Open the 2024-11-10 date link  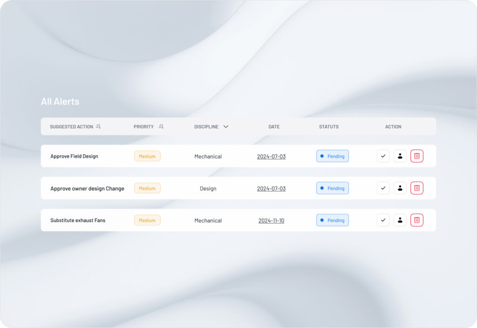click(271, 221)
